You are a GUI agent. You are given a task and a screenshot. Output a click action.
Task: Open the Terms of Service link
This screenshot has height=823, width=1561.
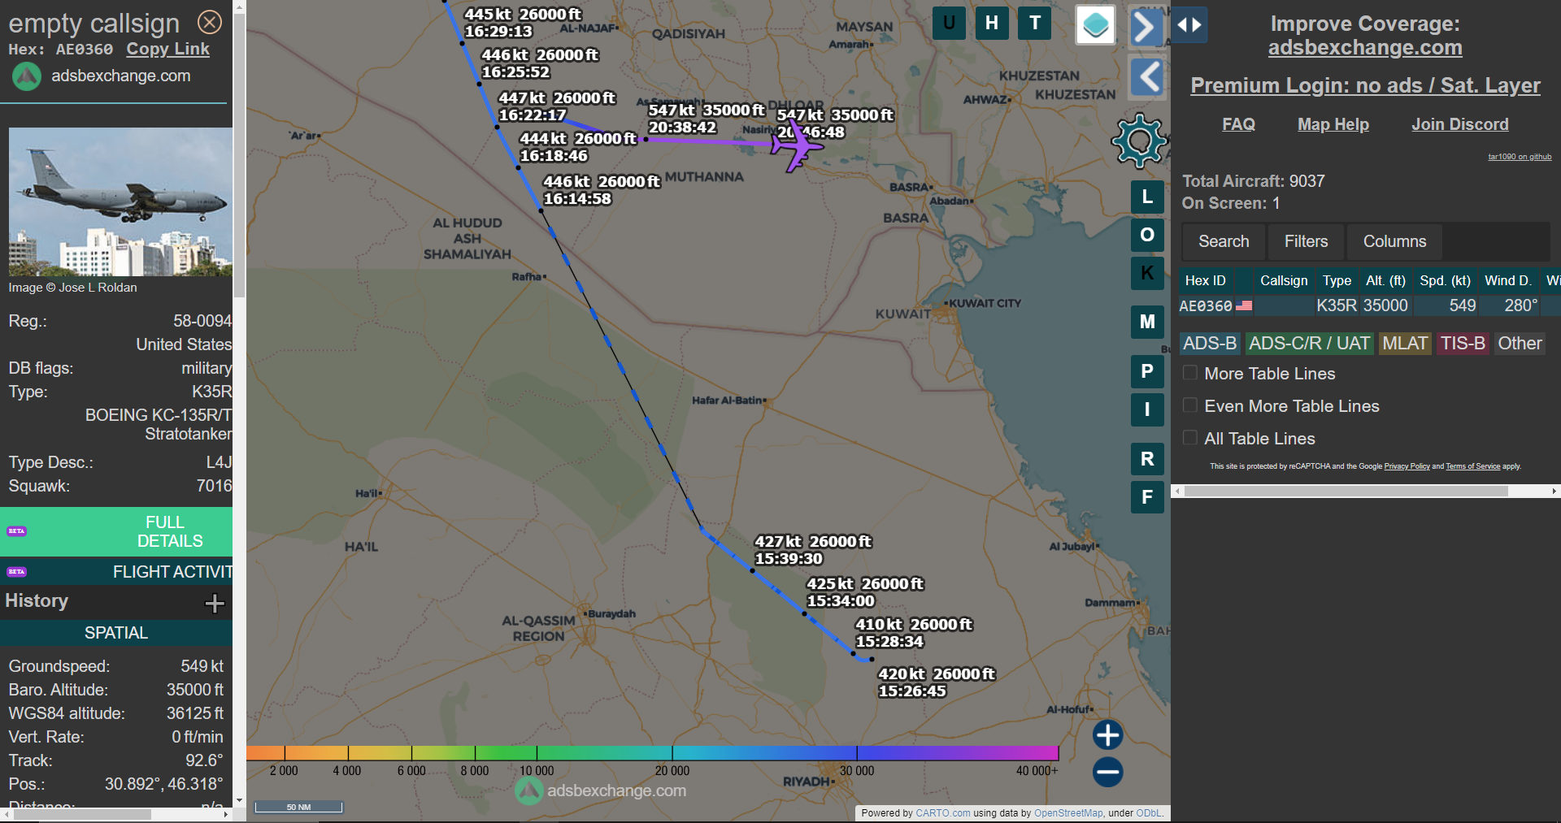[1472, 466]
